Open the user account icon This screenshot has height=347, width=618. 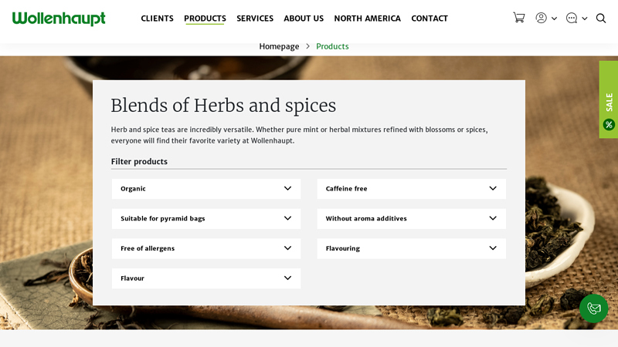[542, 18]
